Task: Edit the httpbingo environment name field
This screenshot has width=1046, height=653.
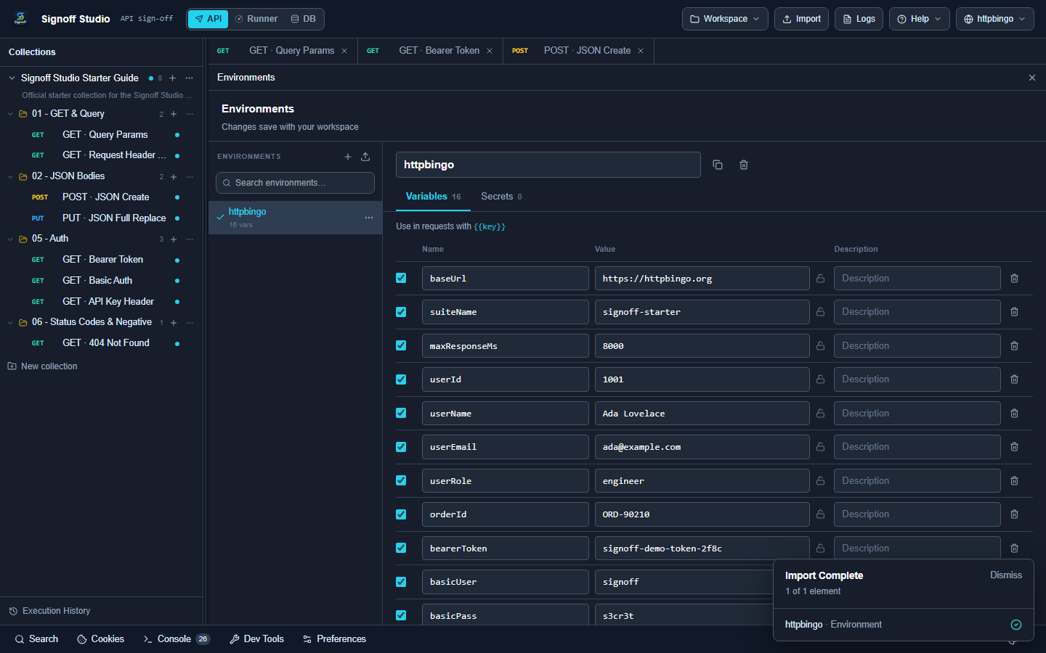Action: click(548, 165)
